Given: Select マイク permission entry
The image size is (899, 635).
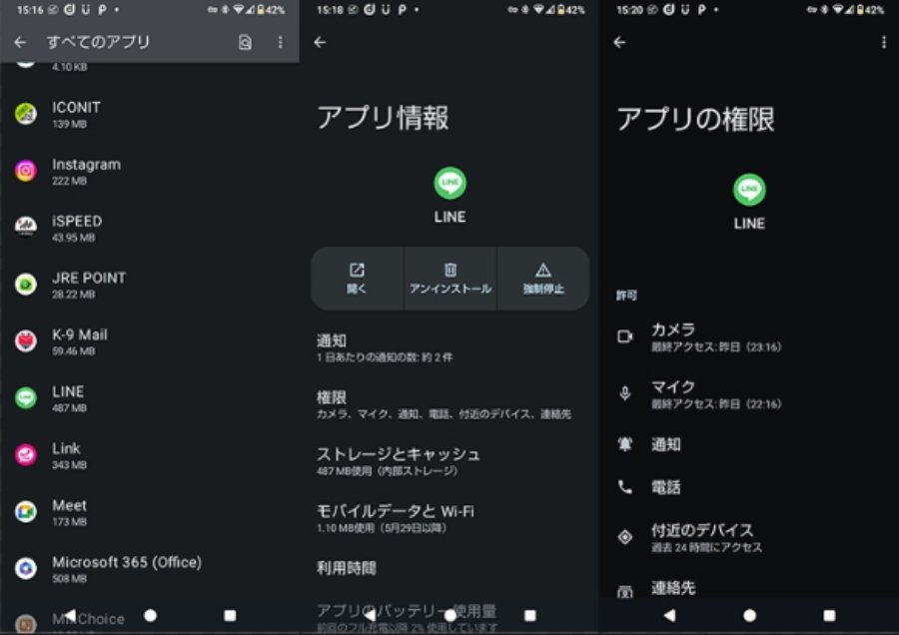Looking at the screenshot, I should click(x=699, y=393).
